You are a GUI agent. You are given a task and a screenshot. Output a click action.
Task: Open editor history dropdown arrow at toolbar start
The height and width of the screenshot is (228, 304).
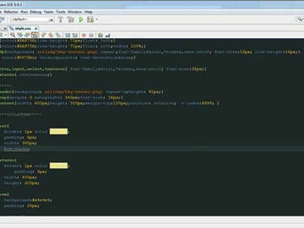6,35
